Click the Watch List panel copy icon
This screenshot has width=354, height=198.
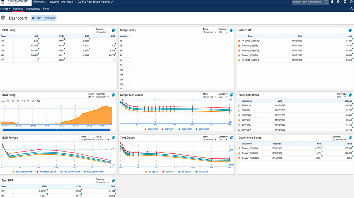[350, 30]
